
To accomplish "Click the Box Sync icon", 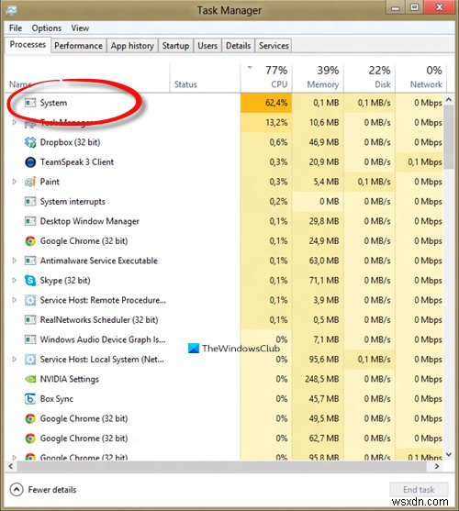I will click(30, 399).
